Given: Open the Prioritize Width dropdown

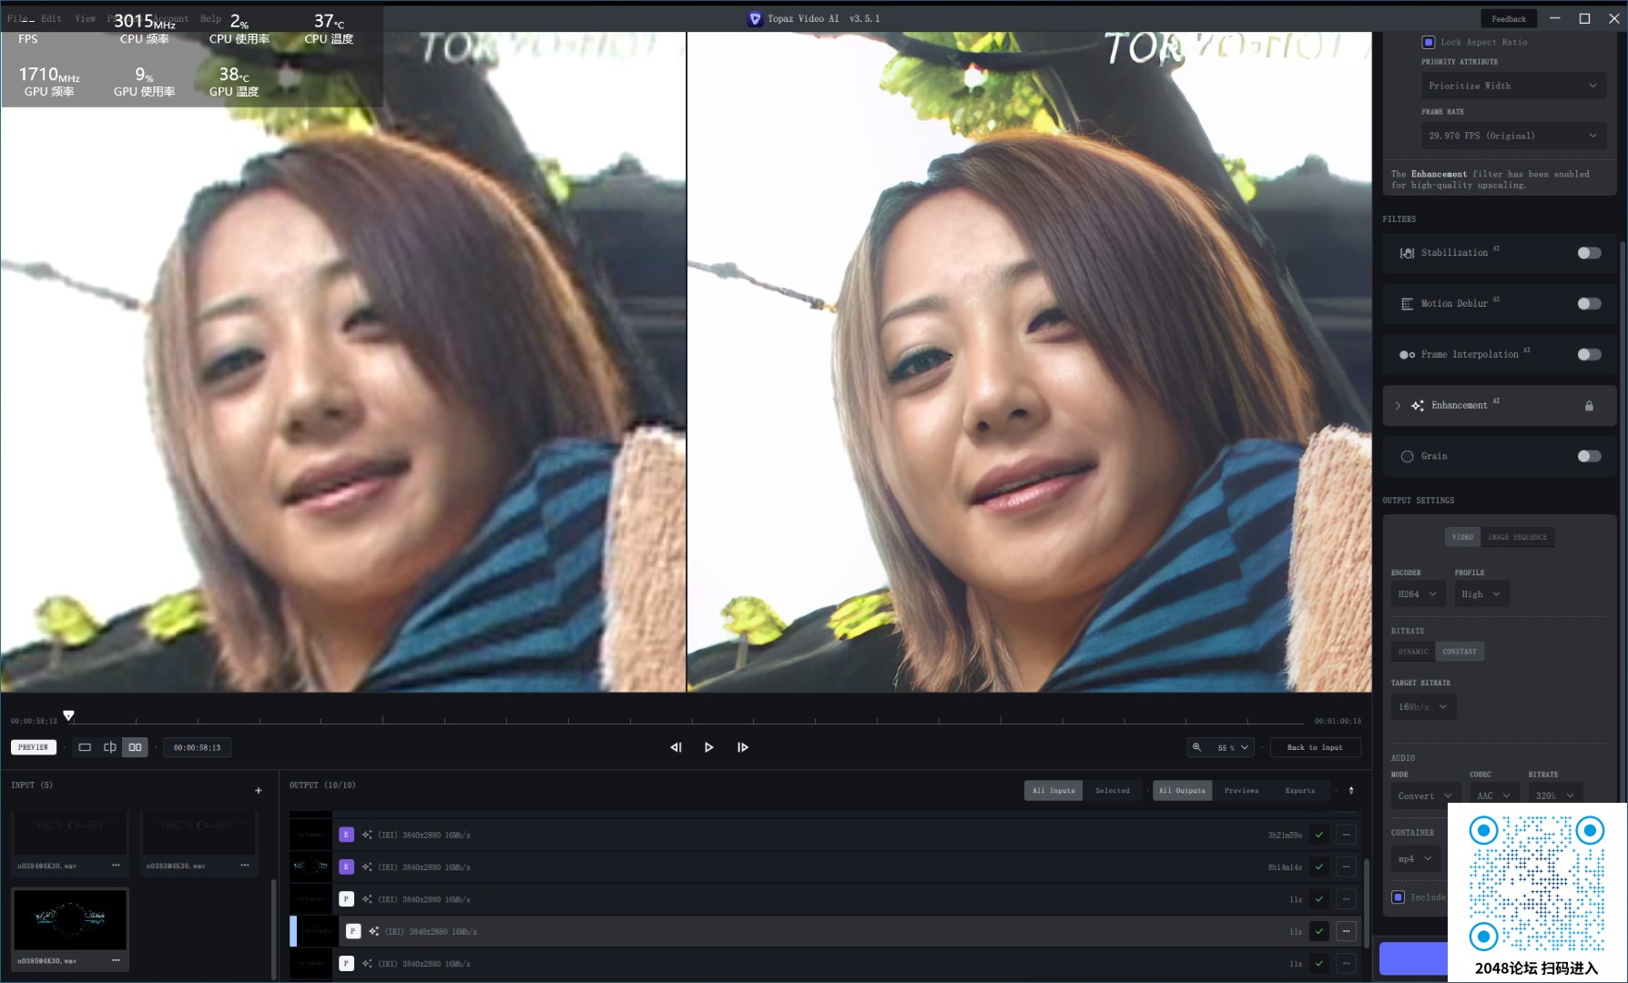Looking at the screenshot, I should coord(1513,86).
